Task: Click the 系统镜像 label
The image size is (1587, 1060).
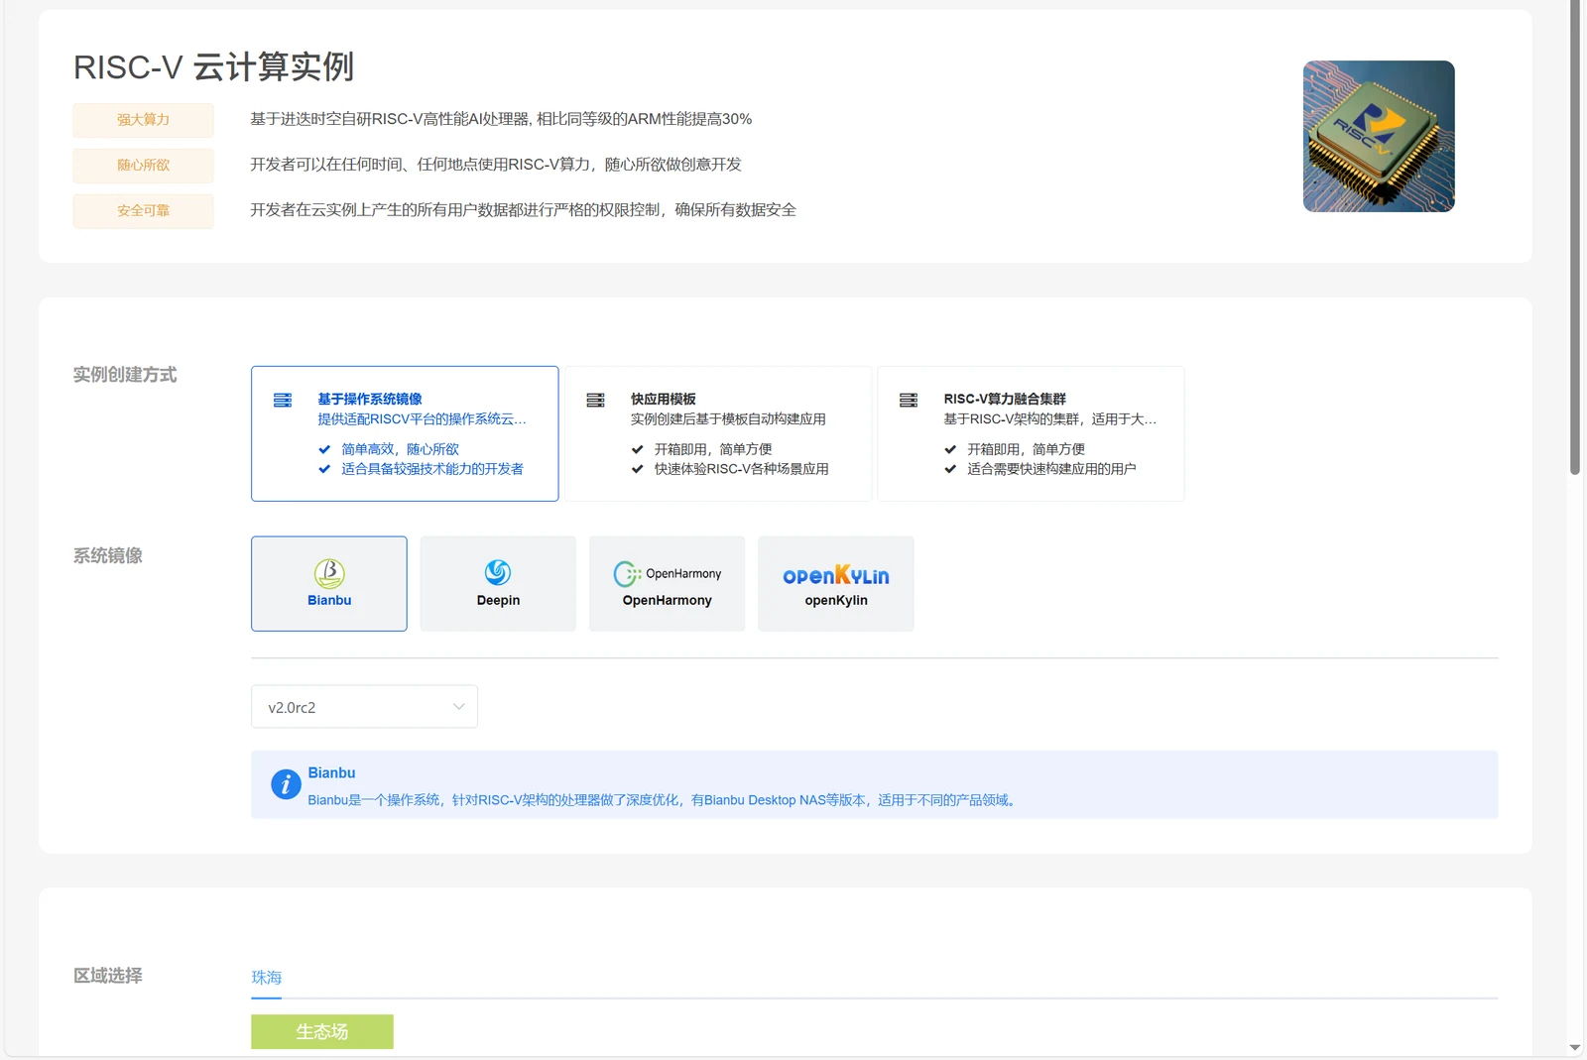Action: (x=108, y=555)
